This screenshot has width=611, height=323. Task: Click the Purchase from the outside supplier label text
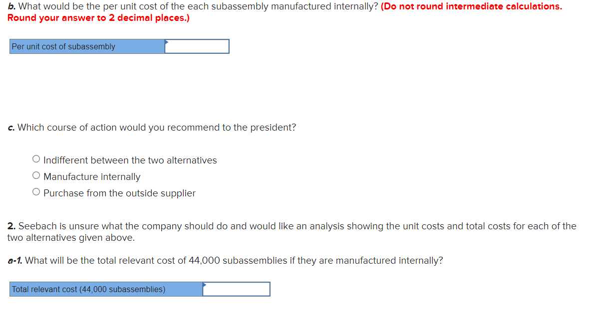(119, 193)
